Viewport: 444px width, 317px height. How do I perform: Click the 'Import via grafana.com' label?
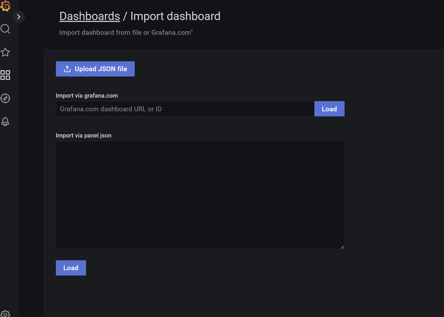[x=87, y=96]
